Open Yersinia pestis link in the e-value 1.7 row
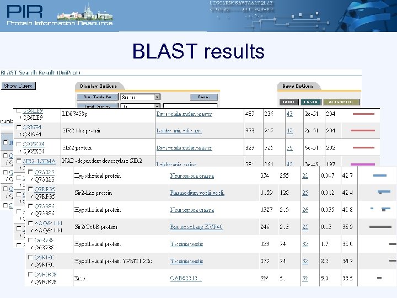Screen dimensions: 397x298 coord(186,244)
